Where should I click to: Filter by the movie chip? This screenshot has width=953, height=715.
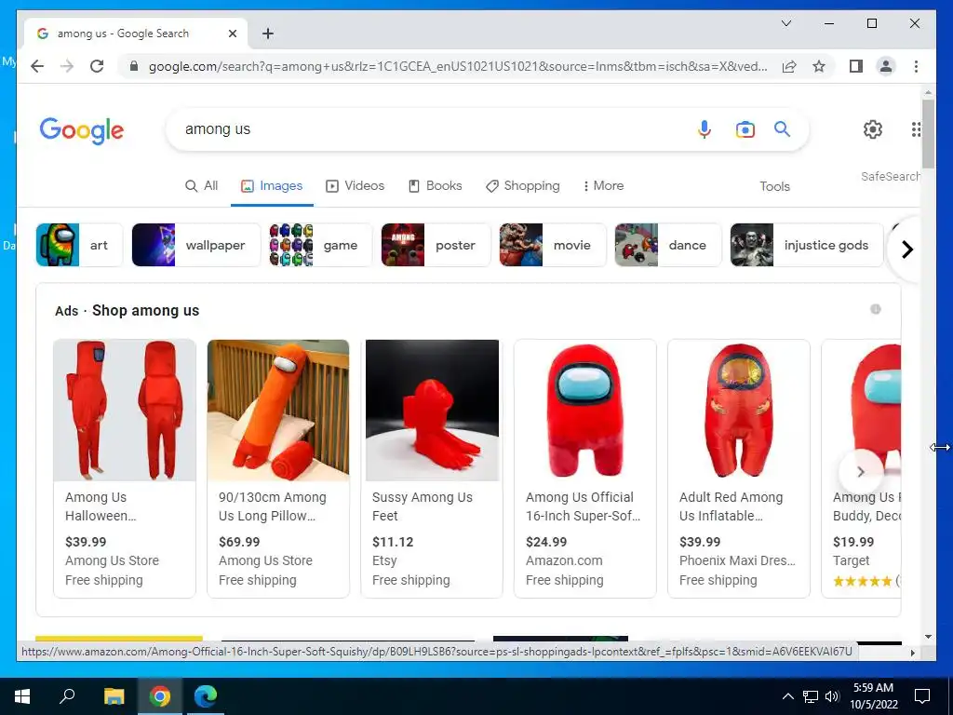pos(553,245)
